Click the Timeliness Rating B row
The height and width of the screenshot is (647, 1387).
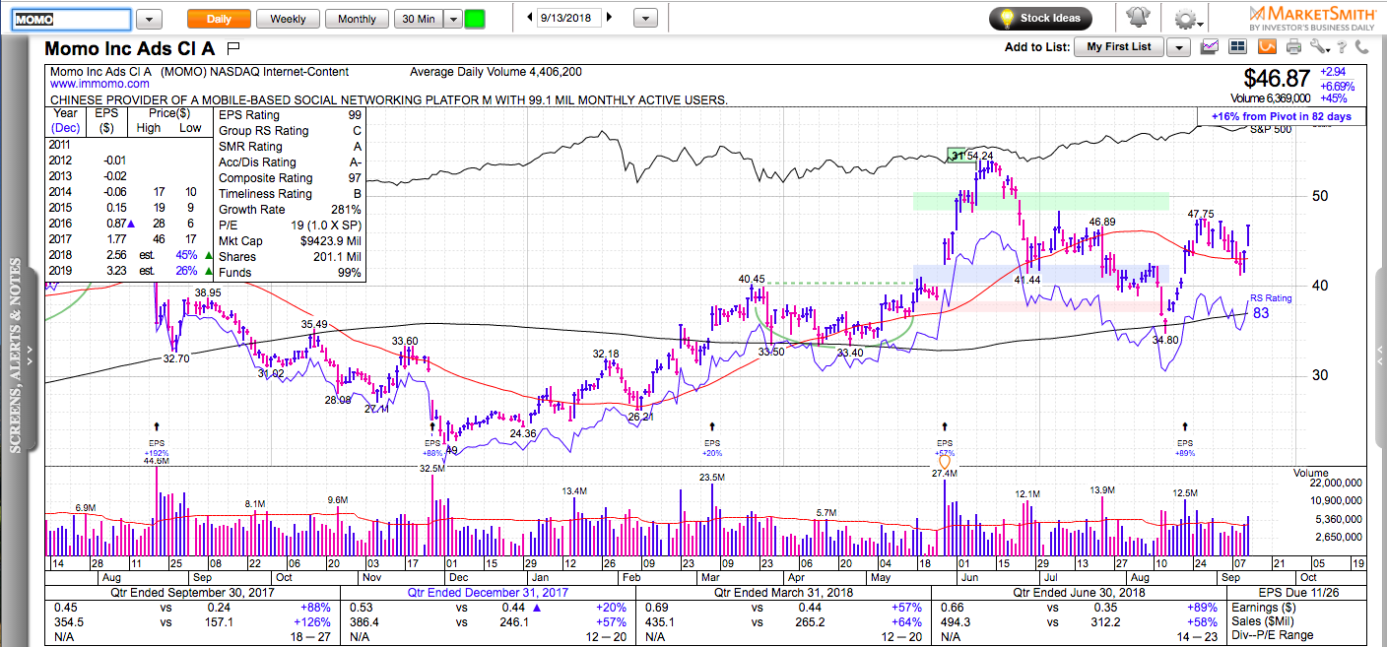coord(291,194)
